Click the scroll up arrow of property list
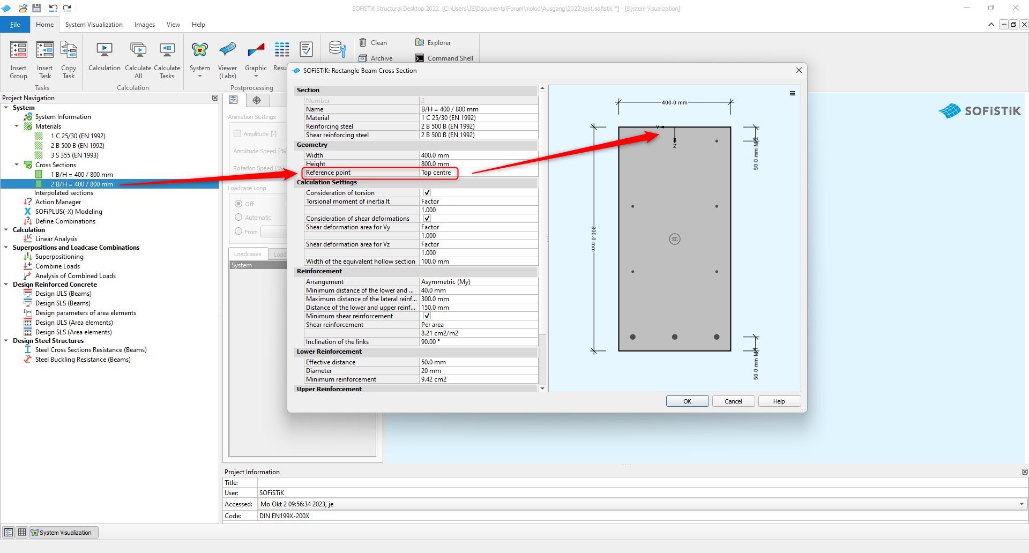The height and width of the screenshot is (553, 1029). [542, 88]
